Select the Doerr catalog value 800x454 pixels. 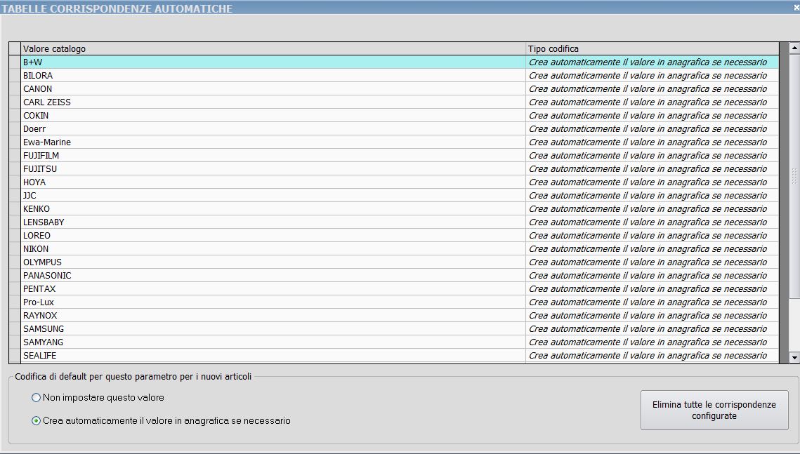tap(273, 129)
